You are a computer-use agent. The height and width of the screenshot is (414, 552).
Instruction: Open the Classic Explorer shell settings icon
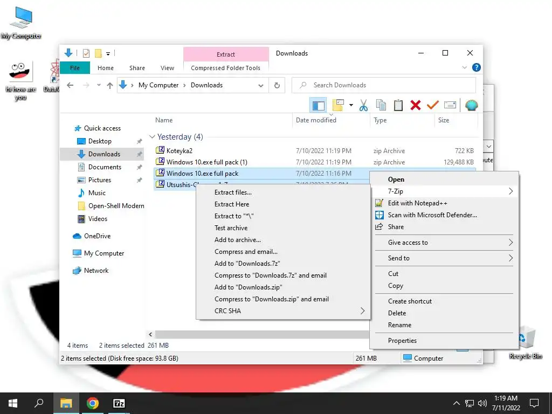[x=471, y=105]
